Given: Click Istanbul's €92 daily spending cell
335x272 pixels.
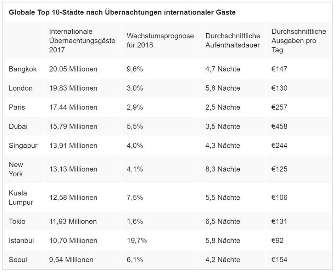Looking at the screenshot, I should point(278,240).
